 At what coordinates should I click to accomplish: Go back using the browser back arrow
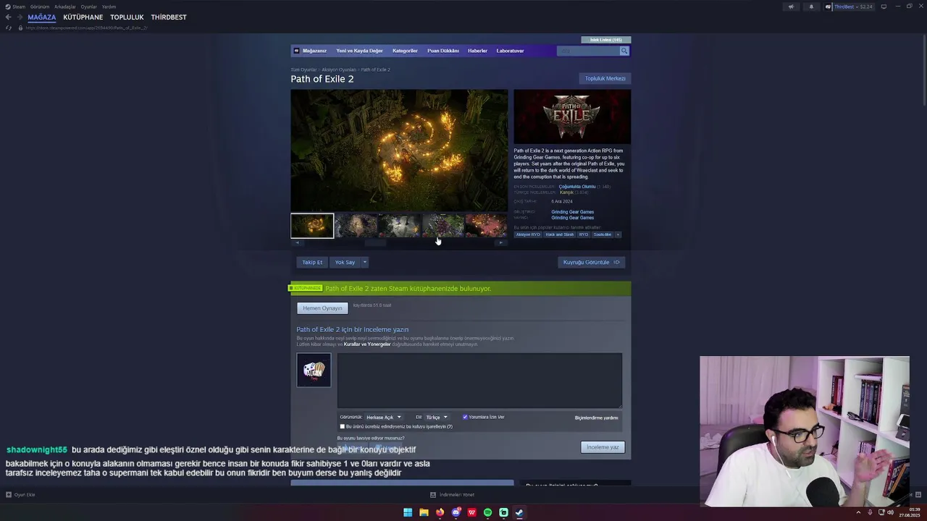pyautogui.click(x=9, y=17)
